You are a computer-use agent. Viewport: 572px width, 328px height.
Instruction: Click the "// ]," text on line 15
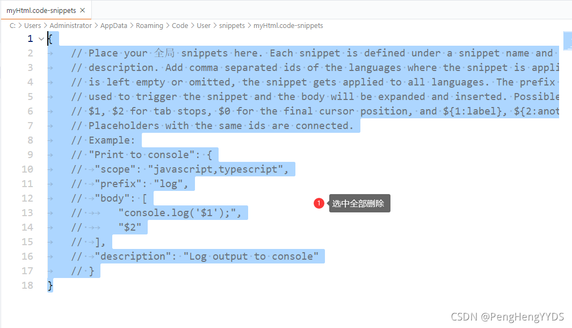pos(88,242)
